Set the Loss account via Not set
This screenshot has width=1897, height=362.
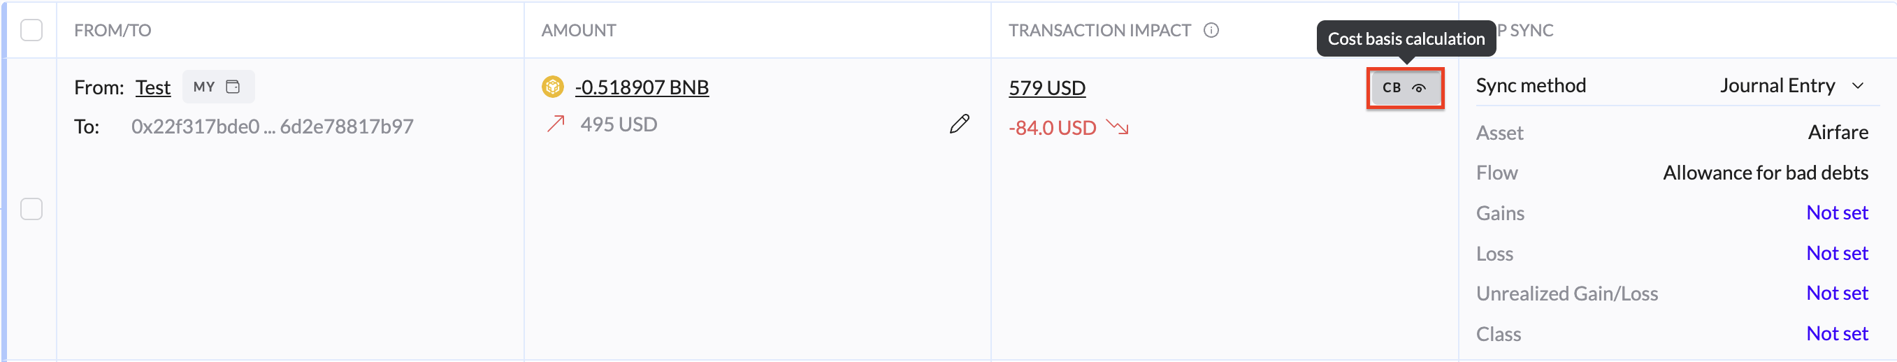pyautogui.click(x=1837, y=253)
